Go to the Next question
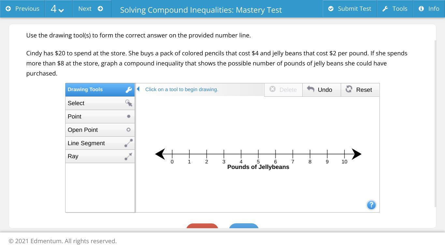 [x=92, y=9]
